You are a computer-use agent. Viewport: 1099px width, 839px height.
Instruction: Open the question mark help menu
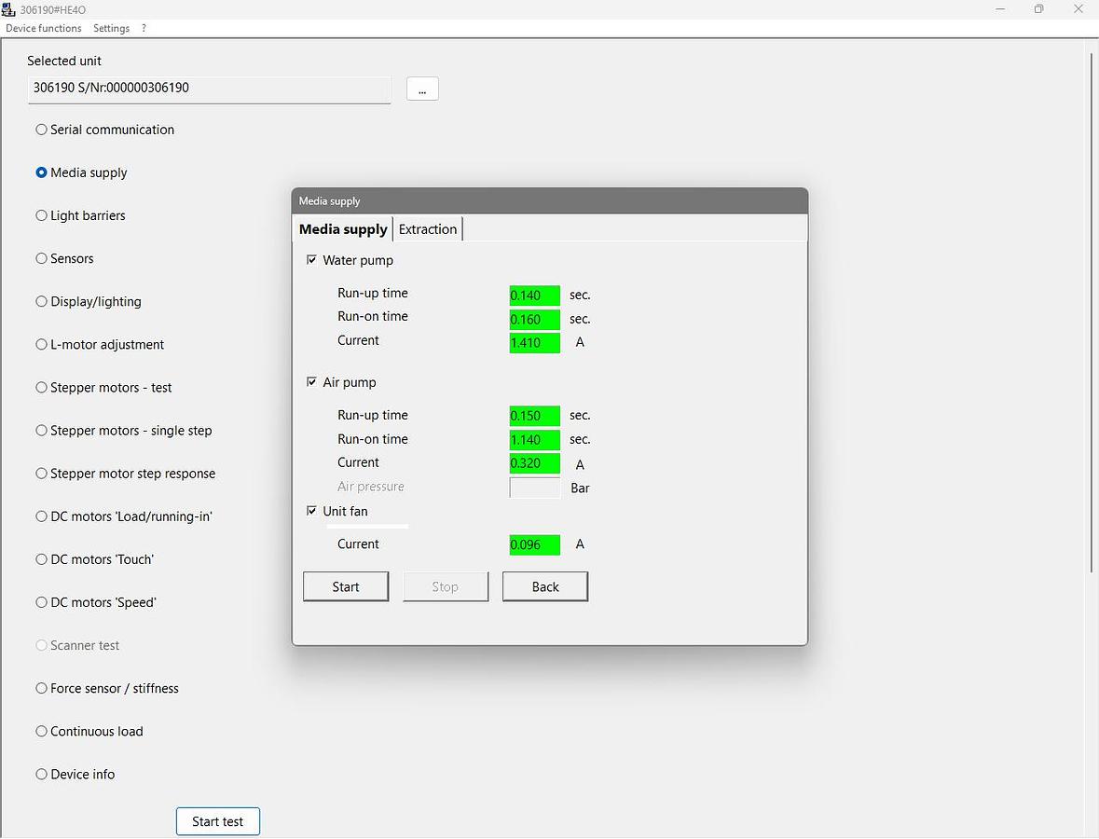(x=144, y=28)
